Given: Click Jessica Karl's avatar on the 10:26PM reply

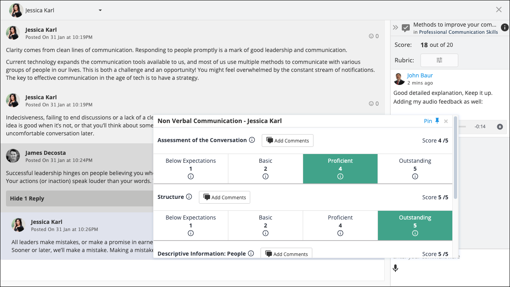Looking at the screenshot, I should [x=18, y=225].
